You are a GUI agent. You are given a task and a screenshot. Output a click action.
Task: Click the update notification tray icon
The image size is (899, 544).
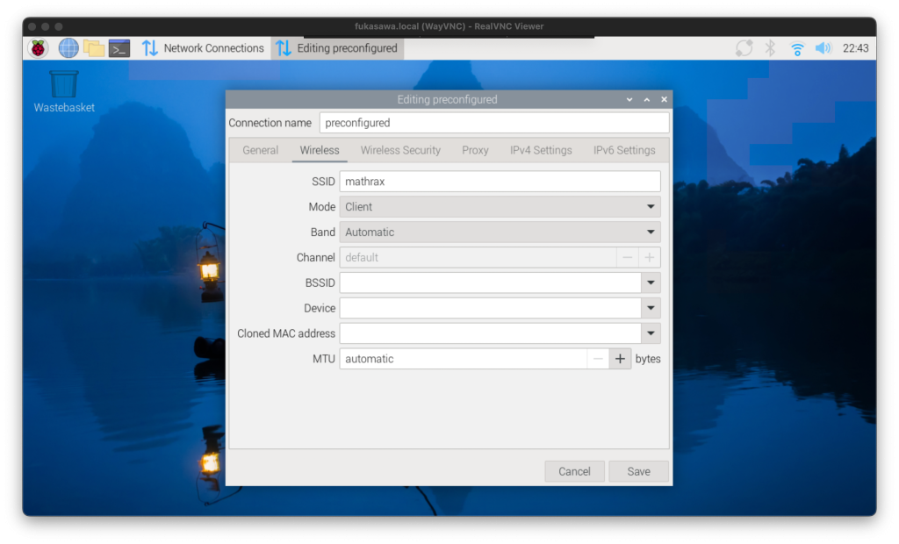coord(744,48)
